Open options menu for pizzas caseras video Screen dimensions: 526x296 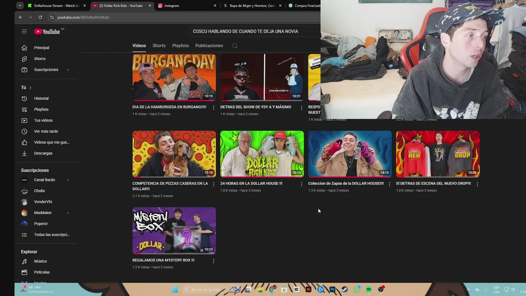pyautogui.click(x=213, y=184)
